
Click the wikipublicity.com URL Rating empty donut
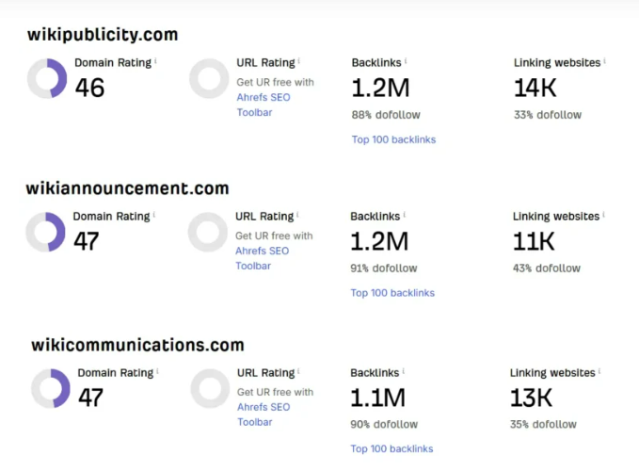click(x=209, y=78)
